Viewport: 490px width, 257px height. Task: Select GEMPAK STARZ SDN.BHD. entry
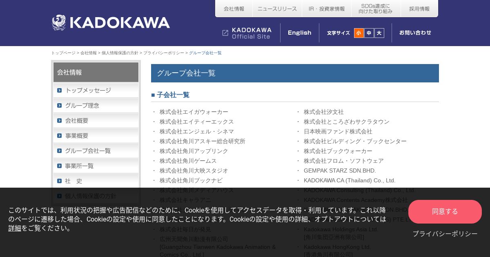[340, 171]
